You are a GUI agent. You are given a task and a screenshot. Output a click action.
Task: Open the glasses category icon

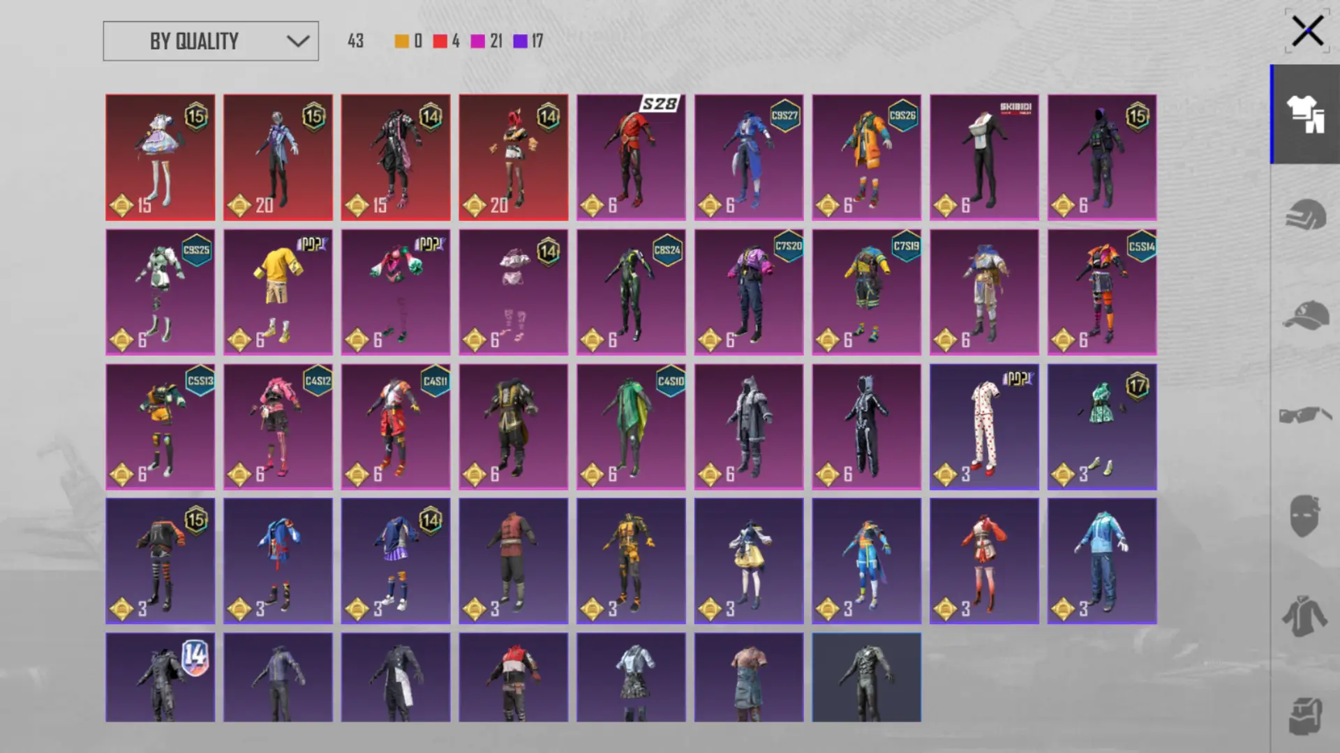click(1304, 416)
